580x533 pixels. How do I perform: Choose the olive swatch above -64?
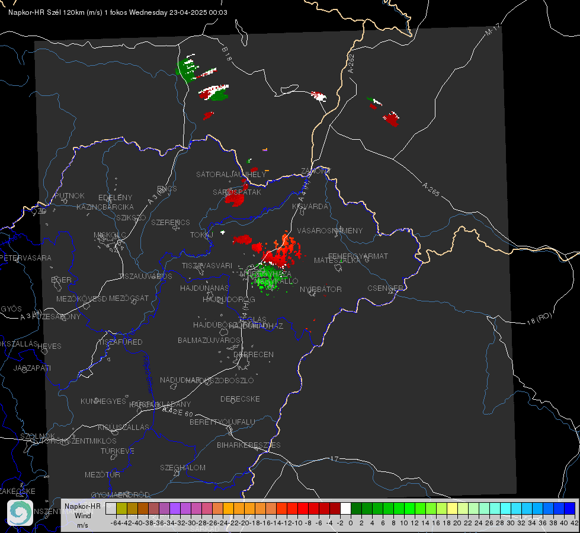[121, 508]
